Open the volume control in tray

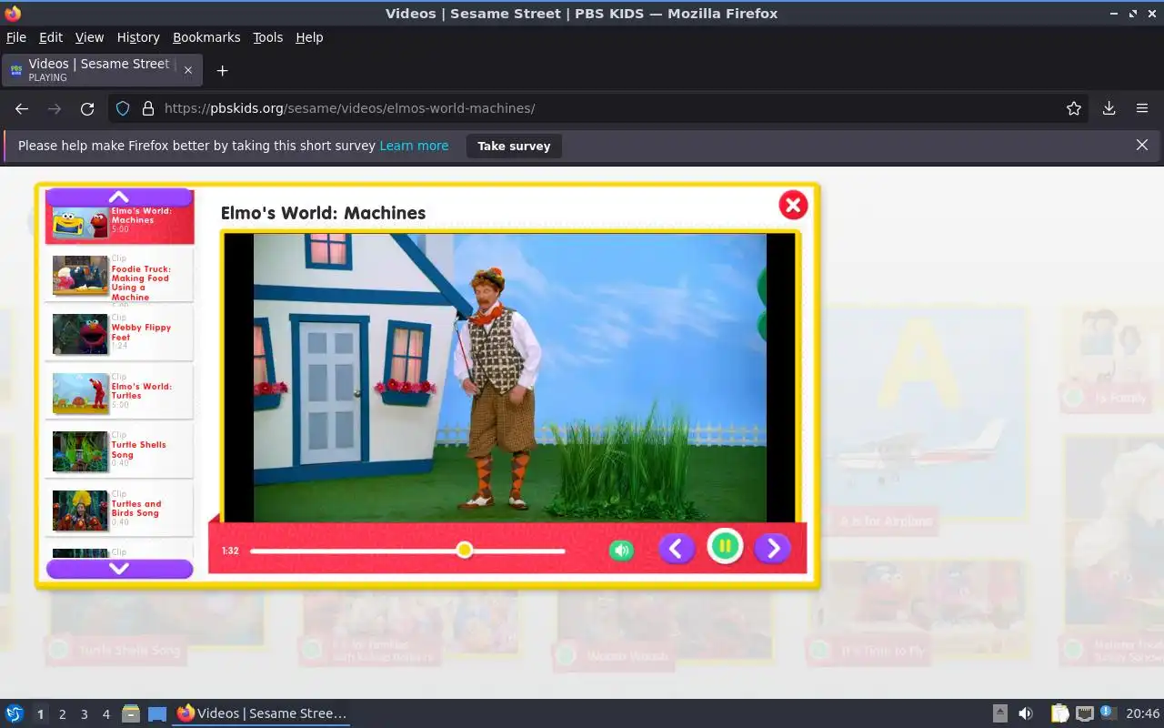coord(1026,713)
